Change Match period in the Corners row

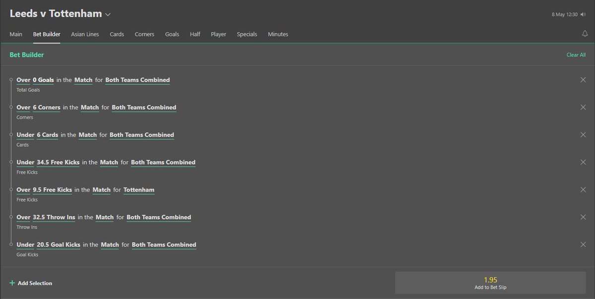[90, 107]
